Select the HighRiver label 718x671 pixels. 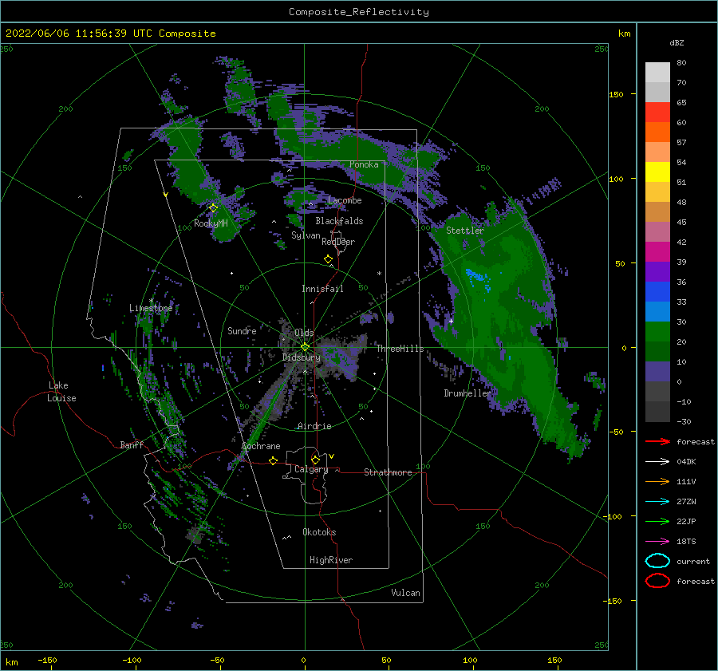pos(331,560)
